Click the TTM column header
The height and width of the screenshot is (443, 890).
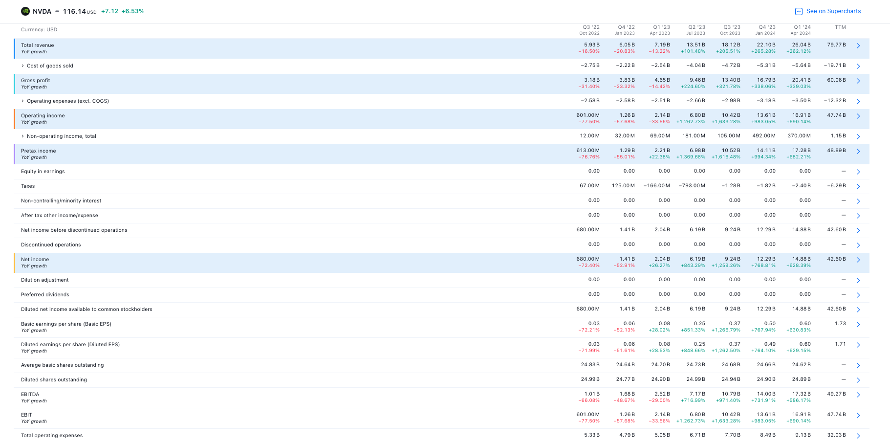coord(840,27)
